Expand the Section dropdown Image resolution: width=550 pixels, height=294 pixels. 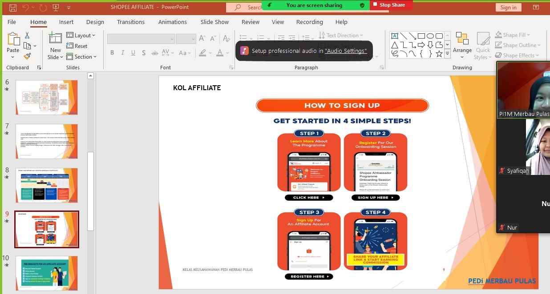[x=82, y=57]
